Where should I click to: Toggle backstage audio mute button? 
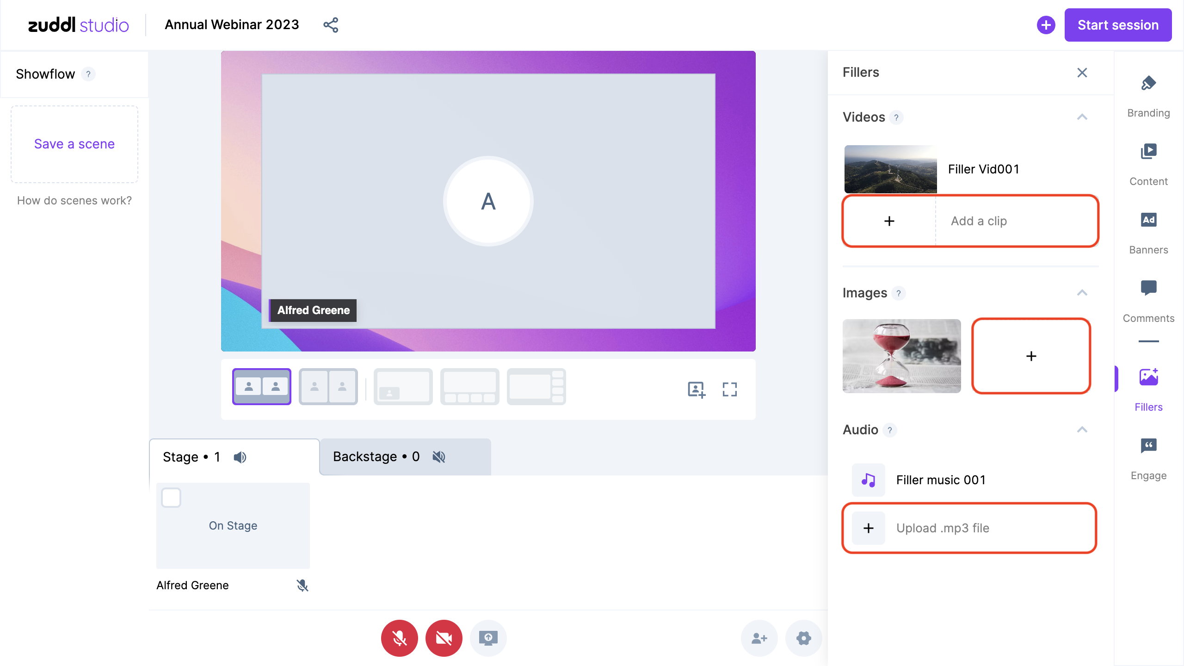pos(440,457)
